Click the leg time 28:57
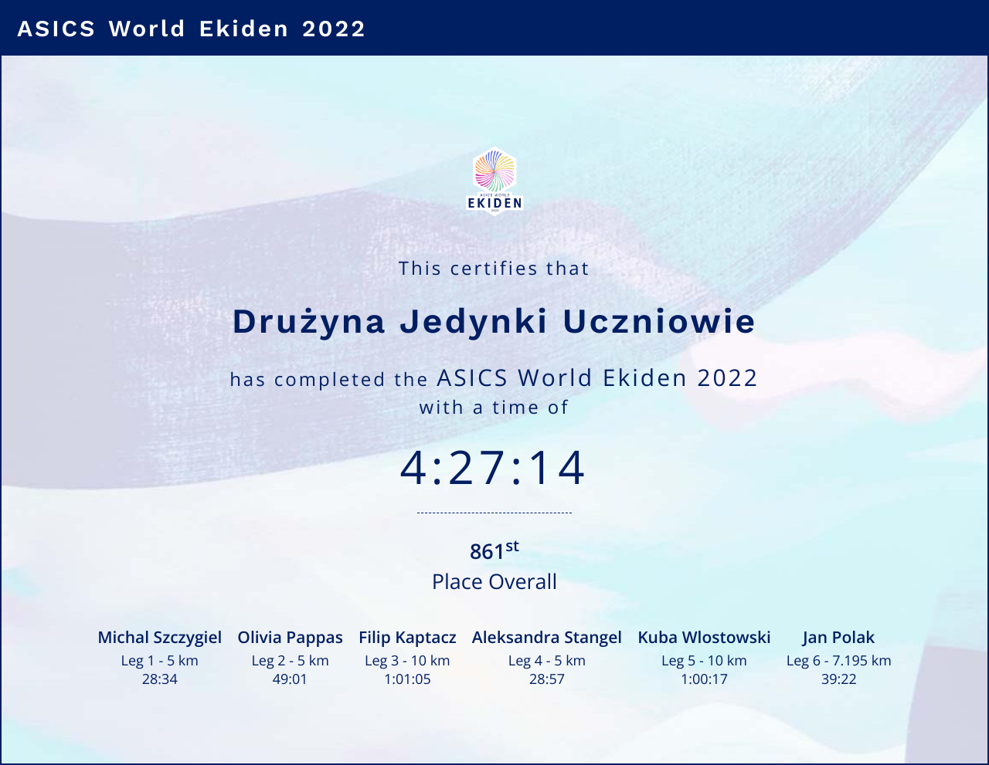989x765 pixels. click(547, 679)
